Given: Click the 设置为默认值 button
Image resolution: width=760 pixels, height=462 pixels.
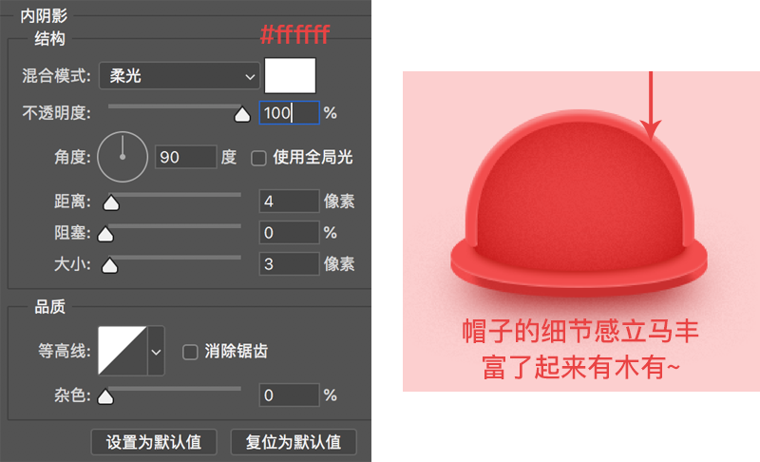Looking at the screenshot, I should click(154, 442).
